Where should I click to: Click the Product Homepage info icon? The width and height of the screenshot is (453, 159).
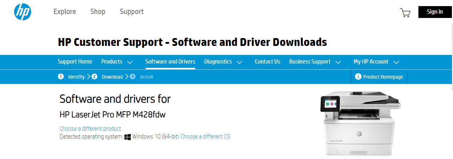tap(358, 77)
